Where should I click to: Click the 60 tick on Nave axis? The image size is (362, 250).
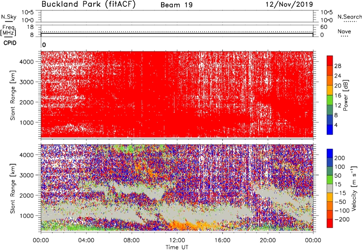(x=324, y=27)
